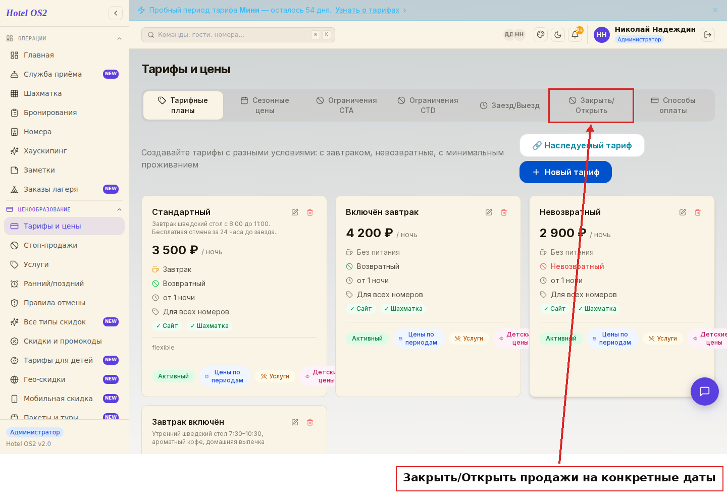This screenshot has height=503, width=727.
Task: Open Тарифы для детей in the sidebar
Action: (x=64, y=360)
